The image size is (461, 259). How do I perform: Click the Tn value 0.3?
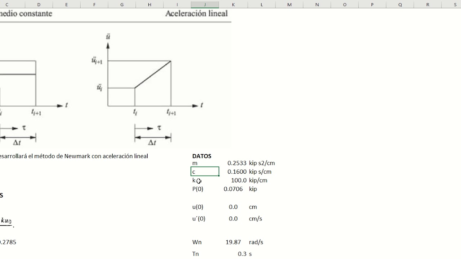pos(242,254)
